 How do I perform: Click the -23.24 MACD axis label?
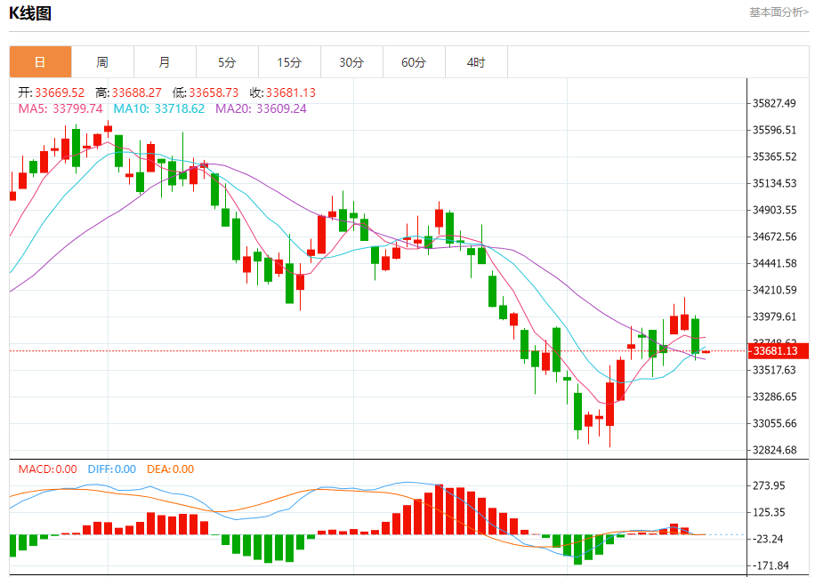(768, 539)
